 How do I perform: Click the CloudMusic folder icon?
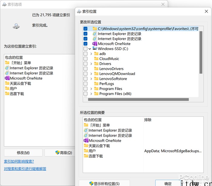(96, 59)
